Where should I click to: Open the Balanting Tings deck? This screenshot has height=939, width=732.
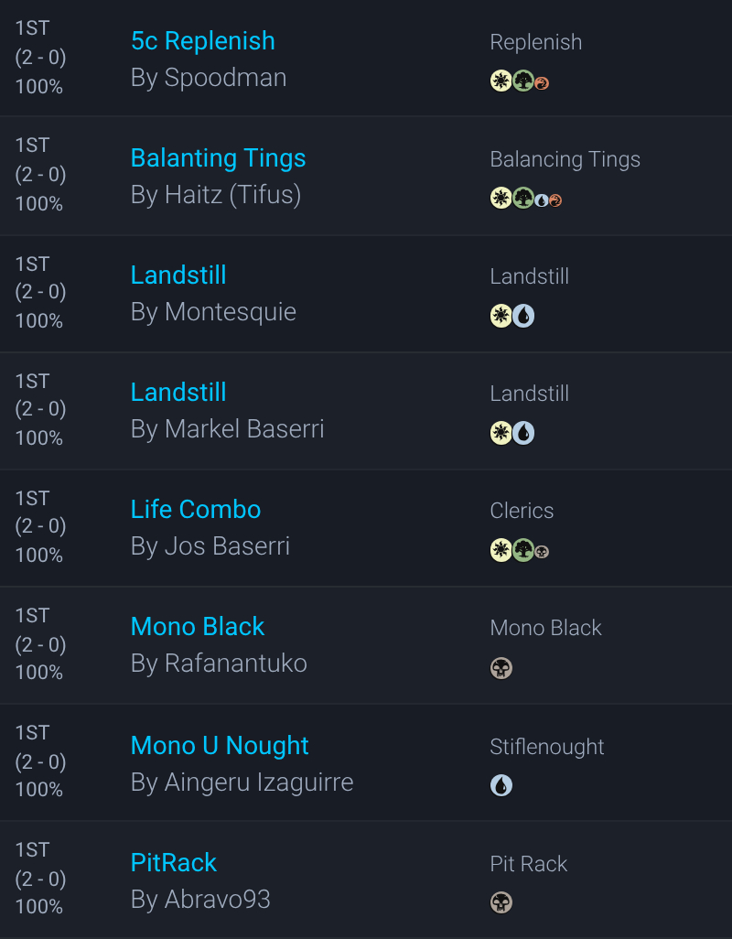click(x=218, y=158)
